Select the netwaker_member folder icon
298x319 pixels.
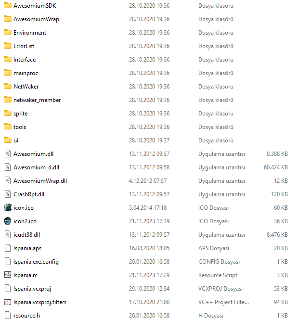(8, 100)
